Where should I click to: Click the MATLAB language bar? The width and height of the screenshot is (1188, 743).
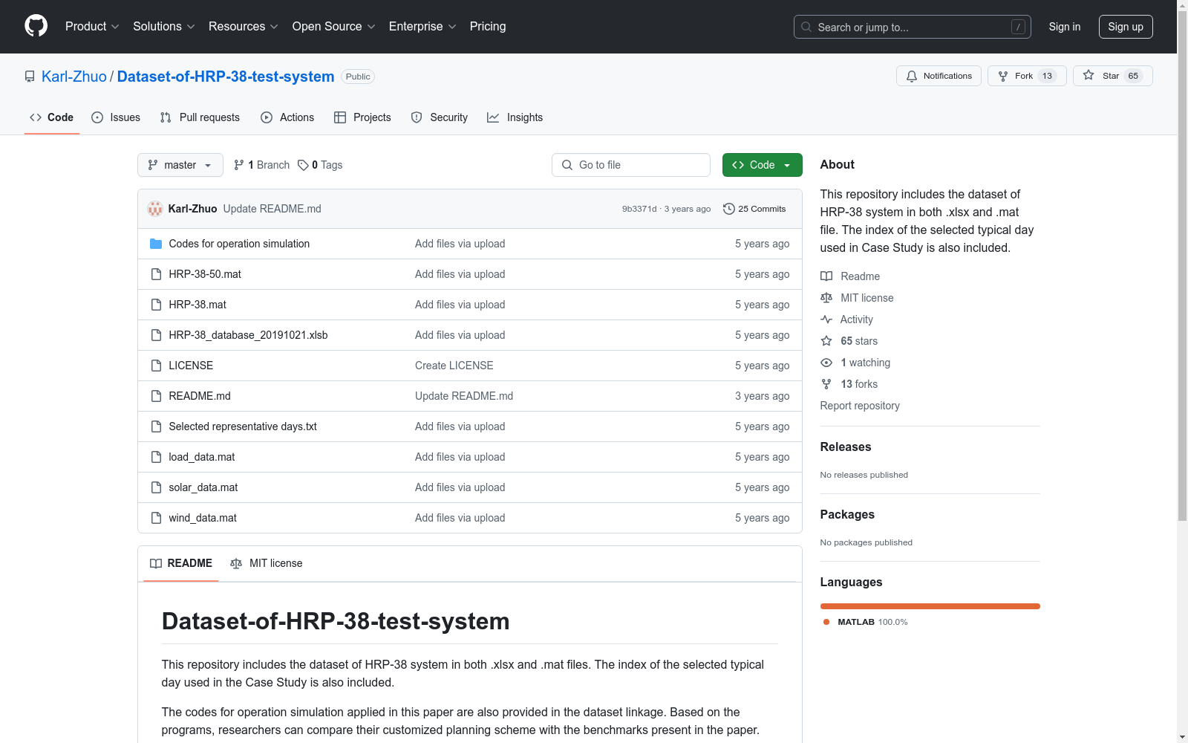click(x=930, y=606)
